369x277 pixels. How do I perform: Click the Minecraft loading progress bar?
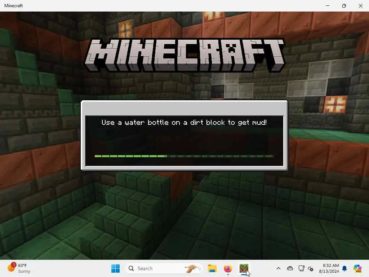pos(184,156)
